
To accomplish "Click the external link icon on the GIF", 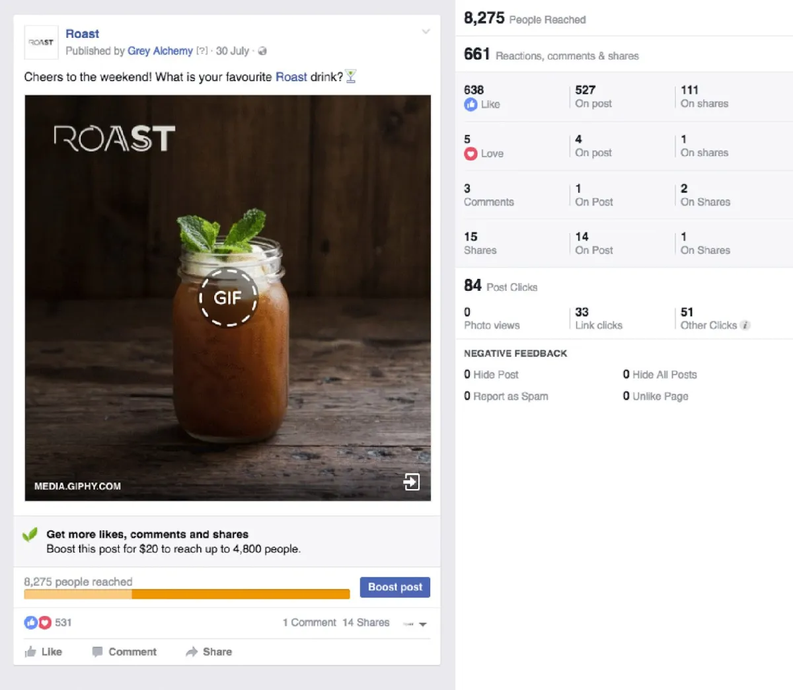I will pos(411,482).
